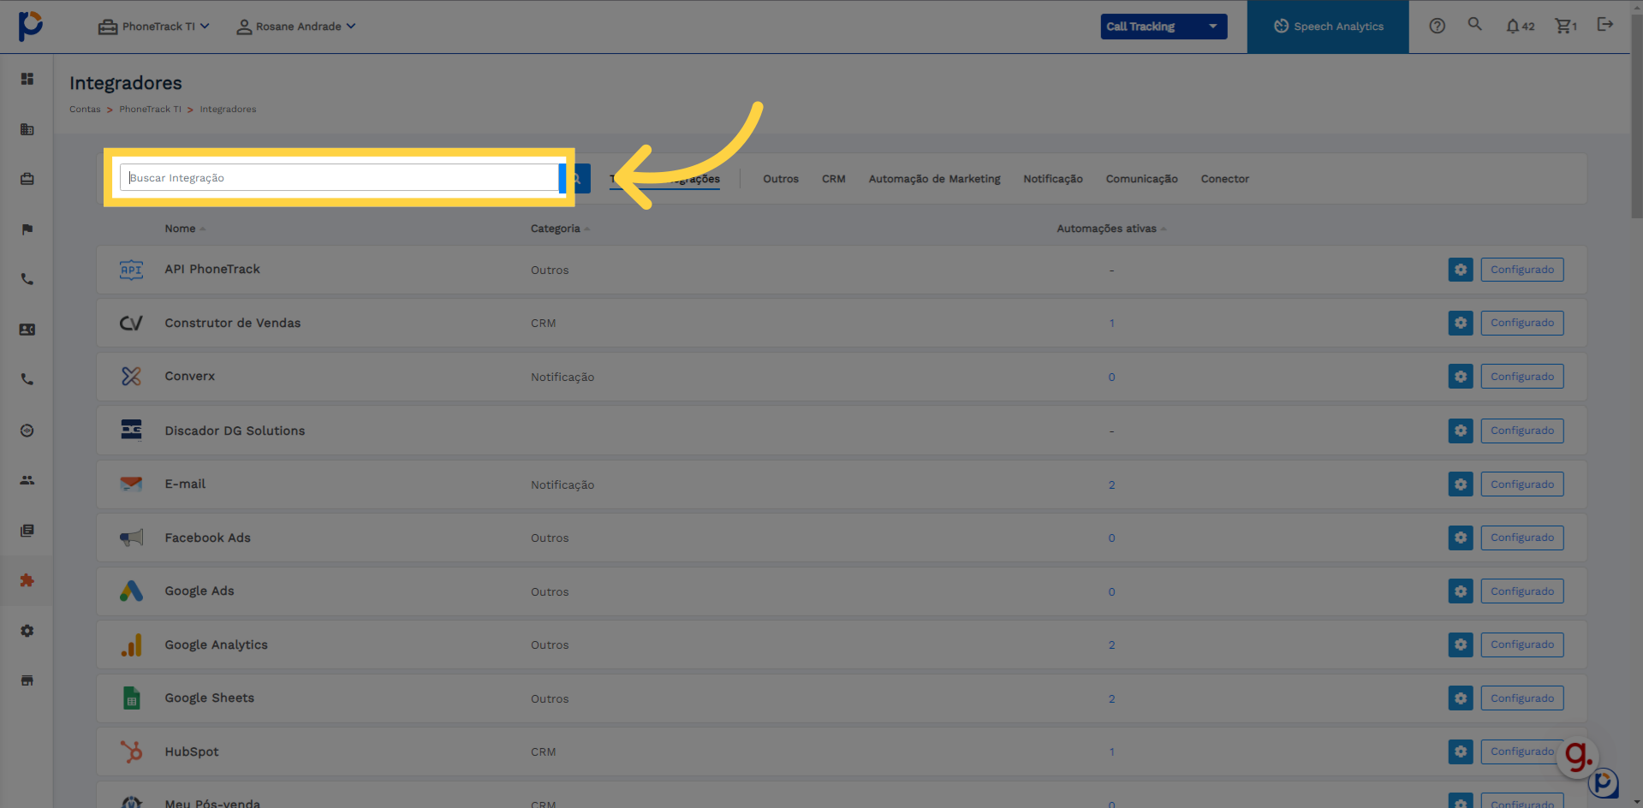Expand the Rosane Andrade user menu
The height and width of the screenshot is (808, 1643).
point(296,27)
